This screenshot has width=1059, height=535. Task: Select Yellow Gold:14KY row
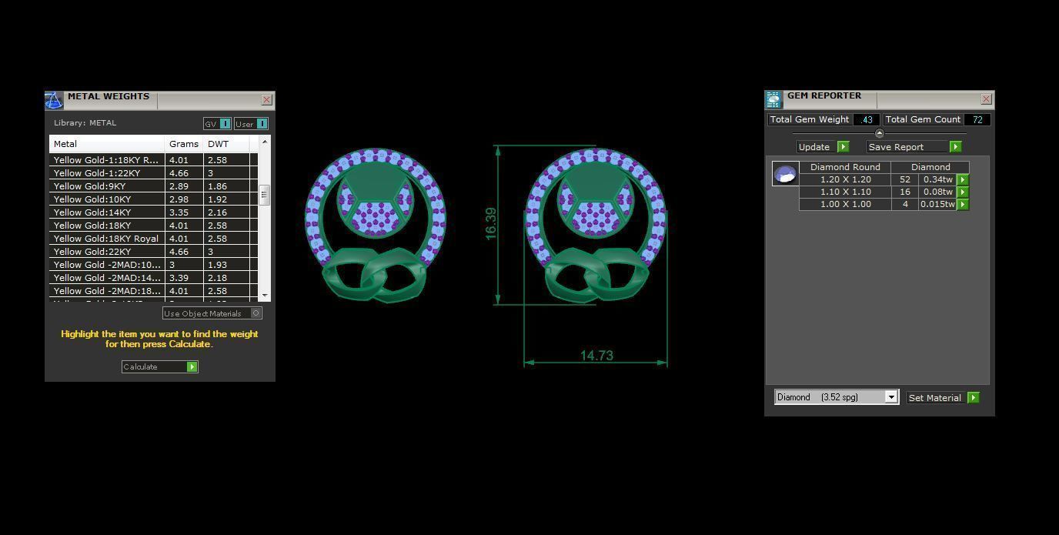pyautogui.click(x=153, y=212)
